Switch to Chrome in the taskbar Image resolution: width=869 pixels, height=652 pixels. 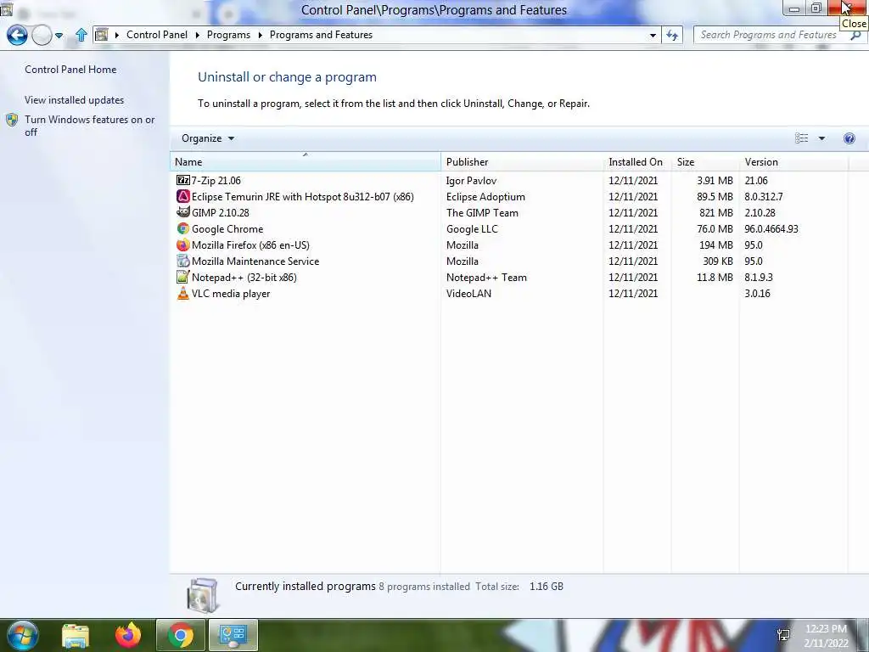tap(181, 635)
